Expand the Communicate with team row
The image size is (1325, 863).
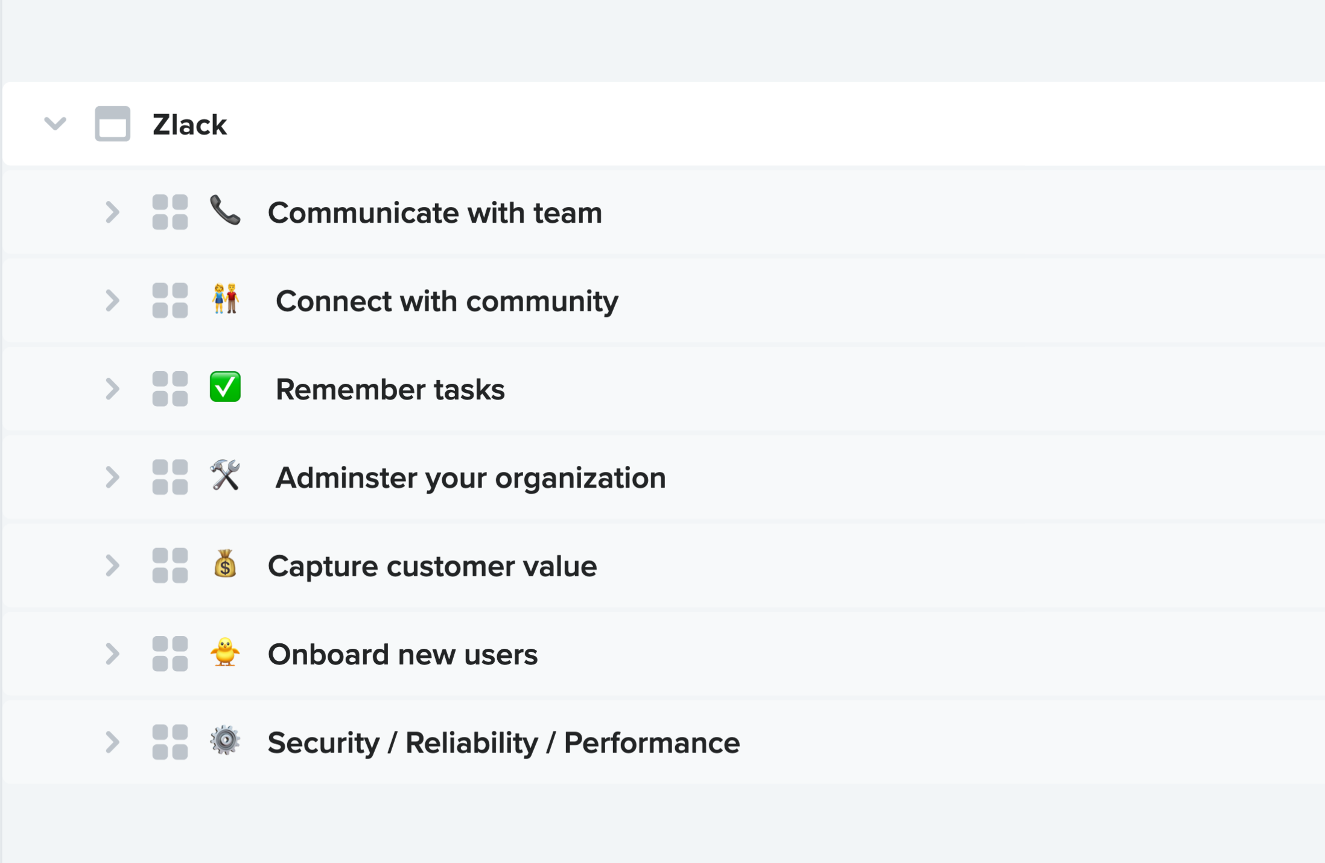tap(112, 212)
